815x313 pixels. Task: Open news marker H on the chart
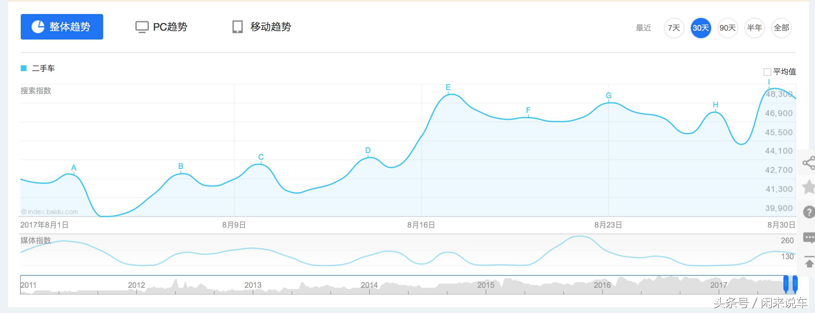716,105
